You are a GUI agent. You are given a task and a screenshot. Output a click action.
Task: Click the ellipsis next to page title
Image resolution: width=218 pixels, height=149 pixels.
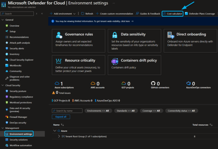point(114,3)
